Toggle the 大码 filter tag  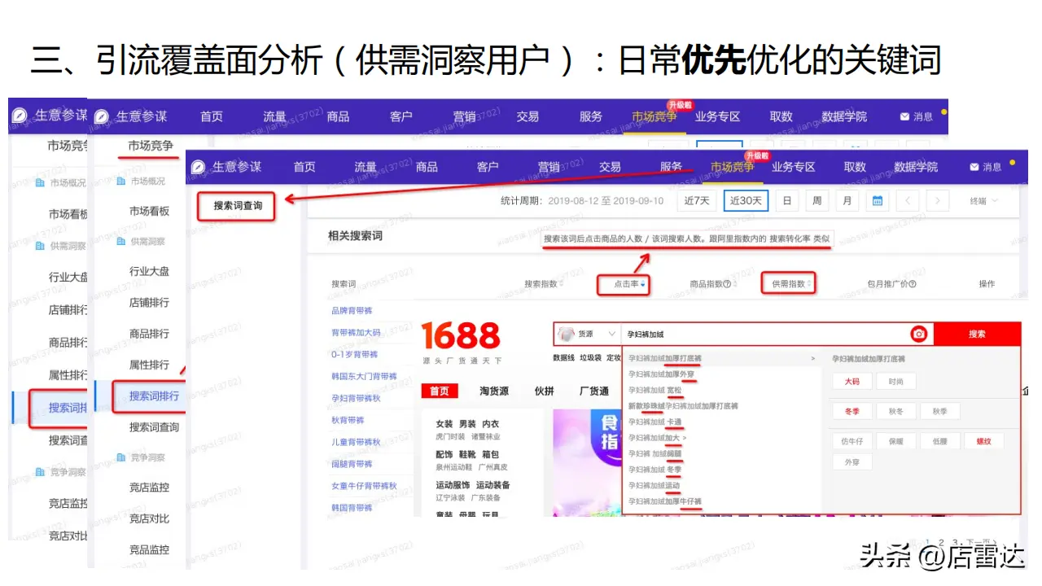[852, 382]
